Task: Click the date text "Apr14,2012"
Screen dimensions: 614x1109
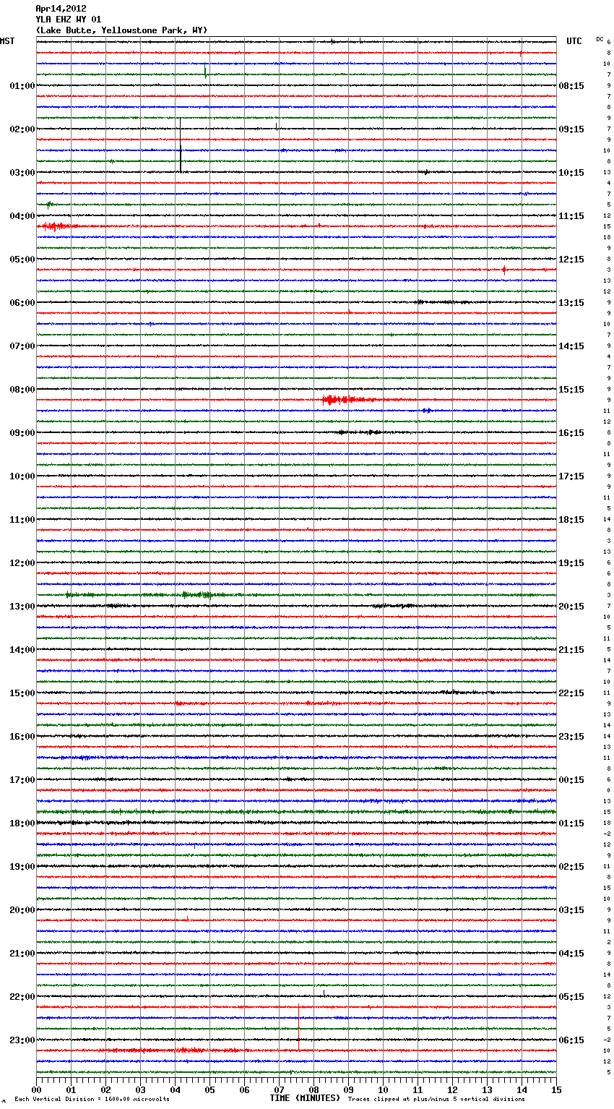Action: coord(61,9)
